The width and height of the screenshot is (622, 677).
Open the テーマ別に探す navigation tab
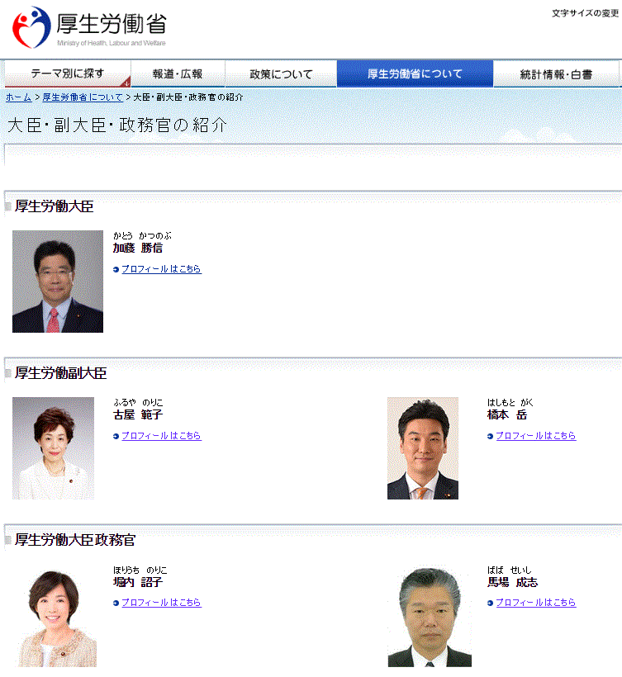(x=68, y=73)
